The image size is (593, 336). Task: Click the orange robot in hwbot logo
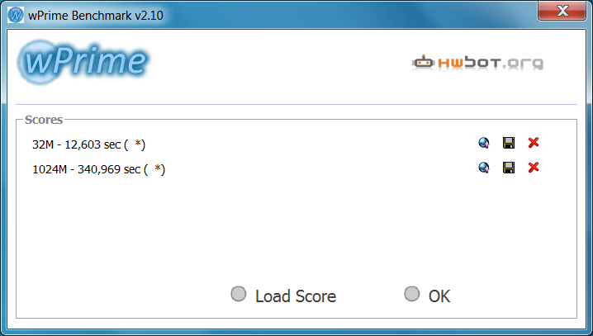pyautogui.click(x=423, y=62)
